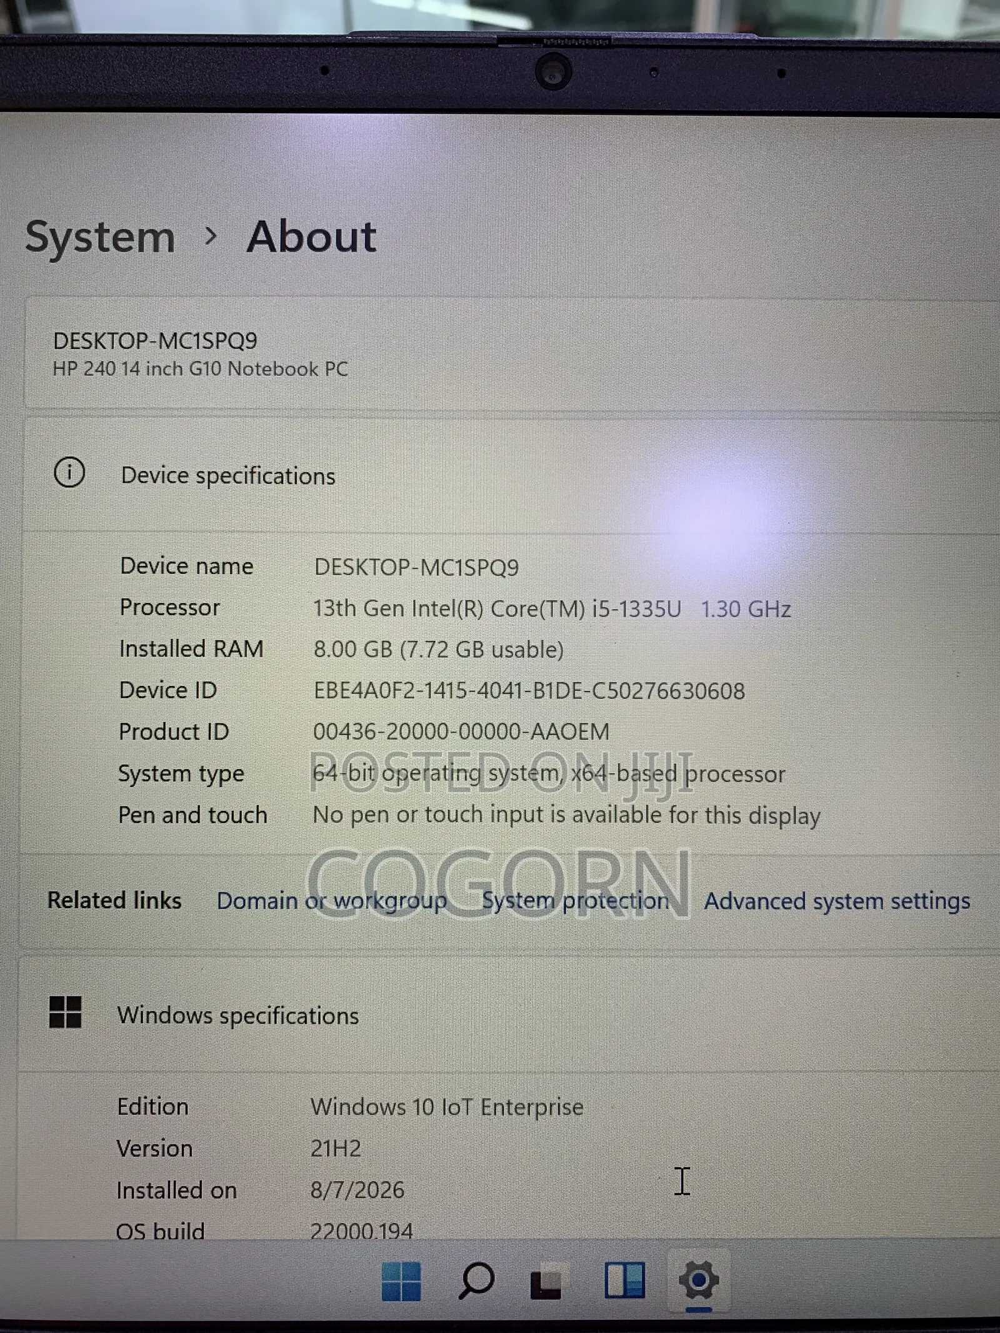Open taskbar Search magnifier
The width and height of the screenshot is (1000, 1333).
[477, 1281]
